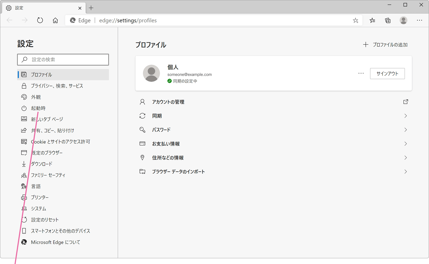Open プリンター settings section
The width and height of the screenshot is (429, 264).
[x=63, y=197]
